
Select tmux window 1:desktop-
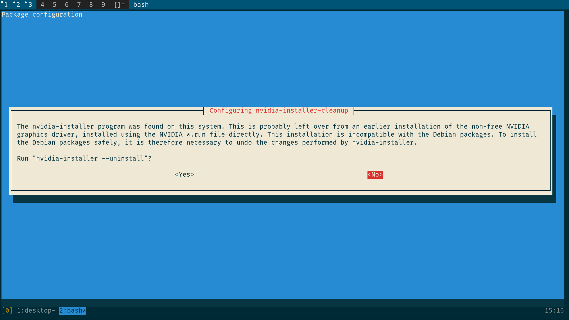(36, 310)
